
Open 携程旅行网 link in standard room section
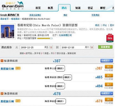(7, 69)
